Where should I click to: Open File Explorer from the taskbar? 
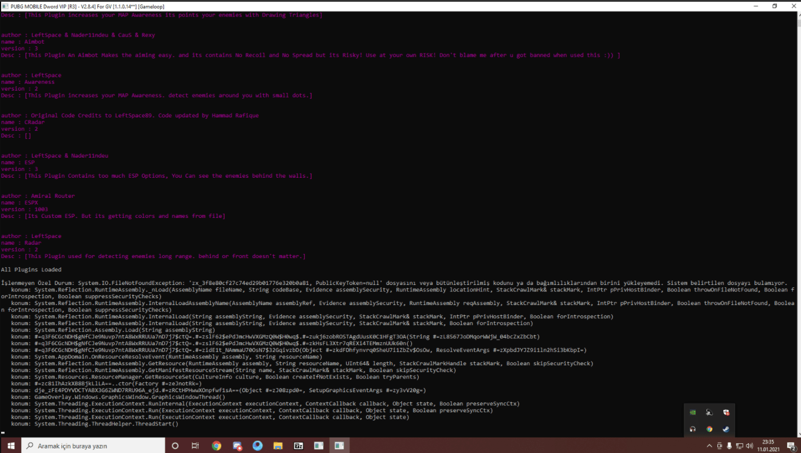(x=278, y=446)
